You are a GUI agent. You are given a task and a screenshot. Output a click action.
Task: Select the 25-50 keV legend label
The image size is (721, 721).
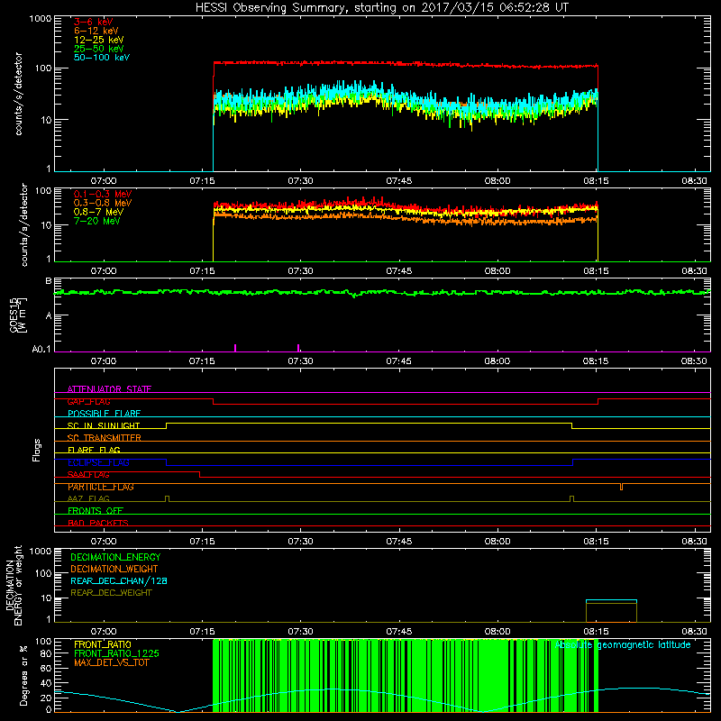99,49
